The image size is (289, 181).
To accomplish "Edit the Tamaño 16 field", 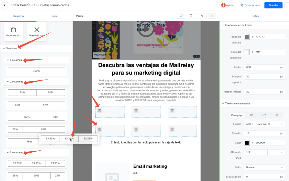I will 264,133.
